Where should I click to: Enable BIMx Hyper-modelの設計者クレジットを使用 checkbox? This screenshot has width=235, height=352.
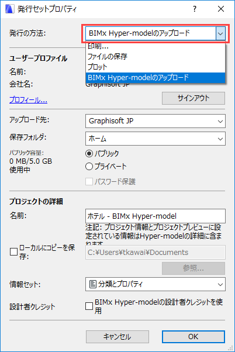click(89, 306)
